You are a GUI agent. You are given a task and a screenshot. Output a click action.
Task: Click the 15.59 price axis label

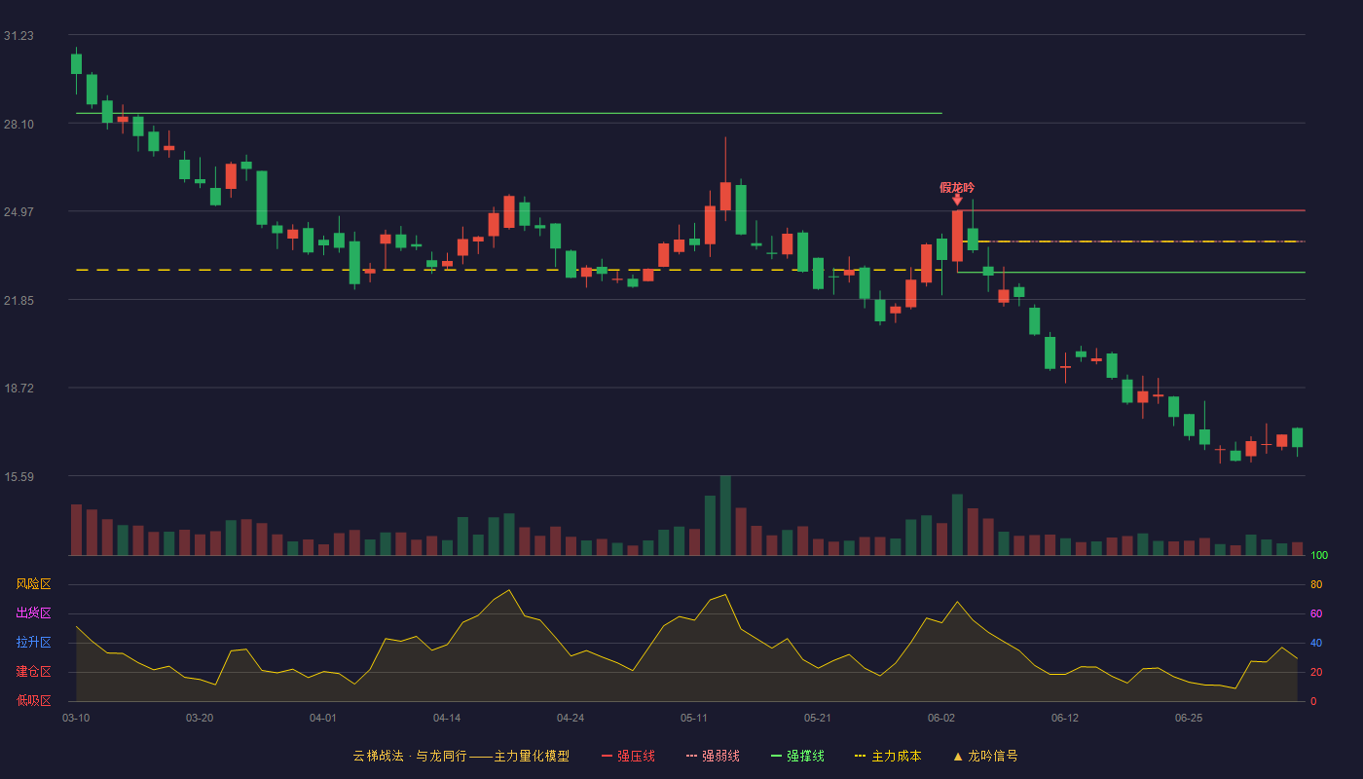point(18,477)
